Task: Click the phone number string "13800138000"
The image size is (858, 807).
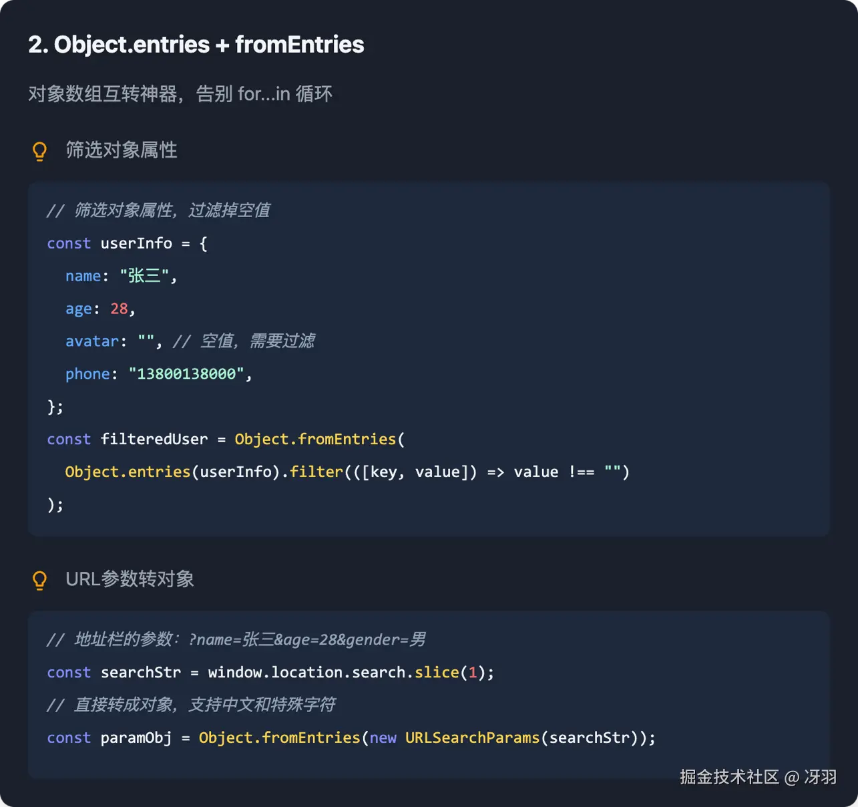Action: 186,374
